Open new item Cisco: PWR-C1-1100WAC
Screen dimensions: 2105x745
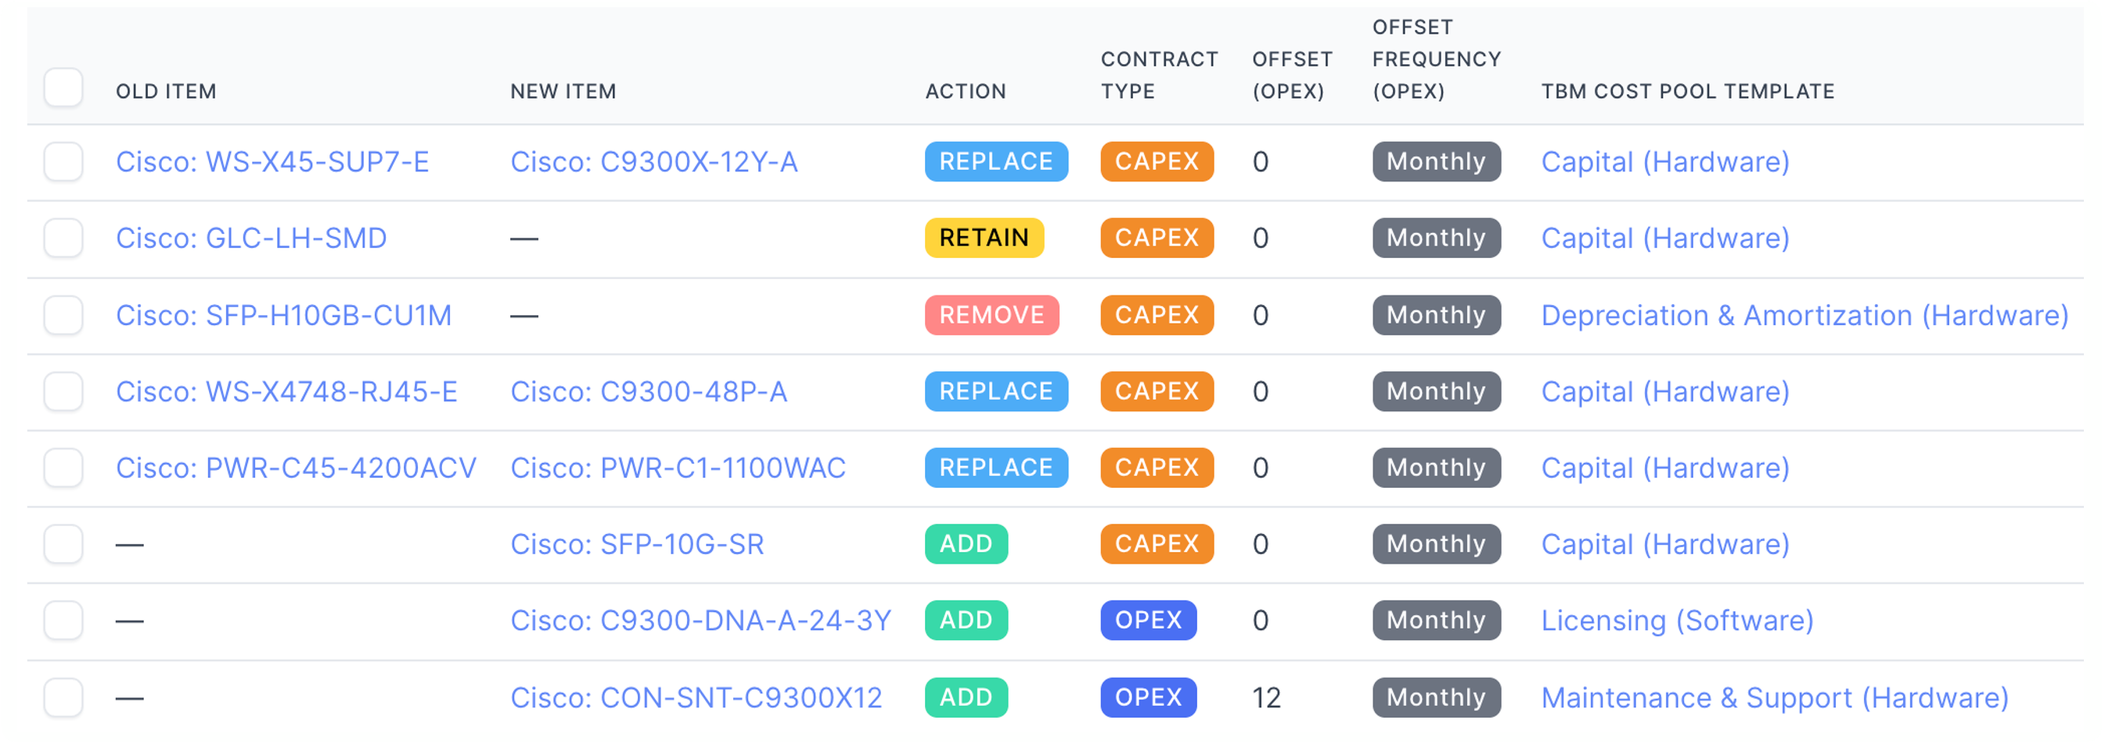(x=678, y=467)
